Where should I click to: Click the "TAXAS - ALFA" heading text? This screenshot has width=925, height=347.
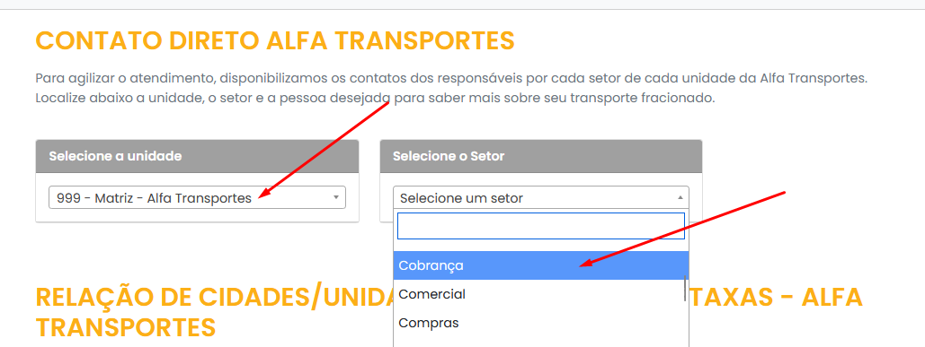tap(777, 298)
